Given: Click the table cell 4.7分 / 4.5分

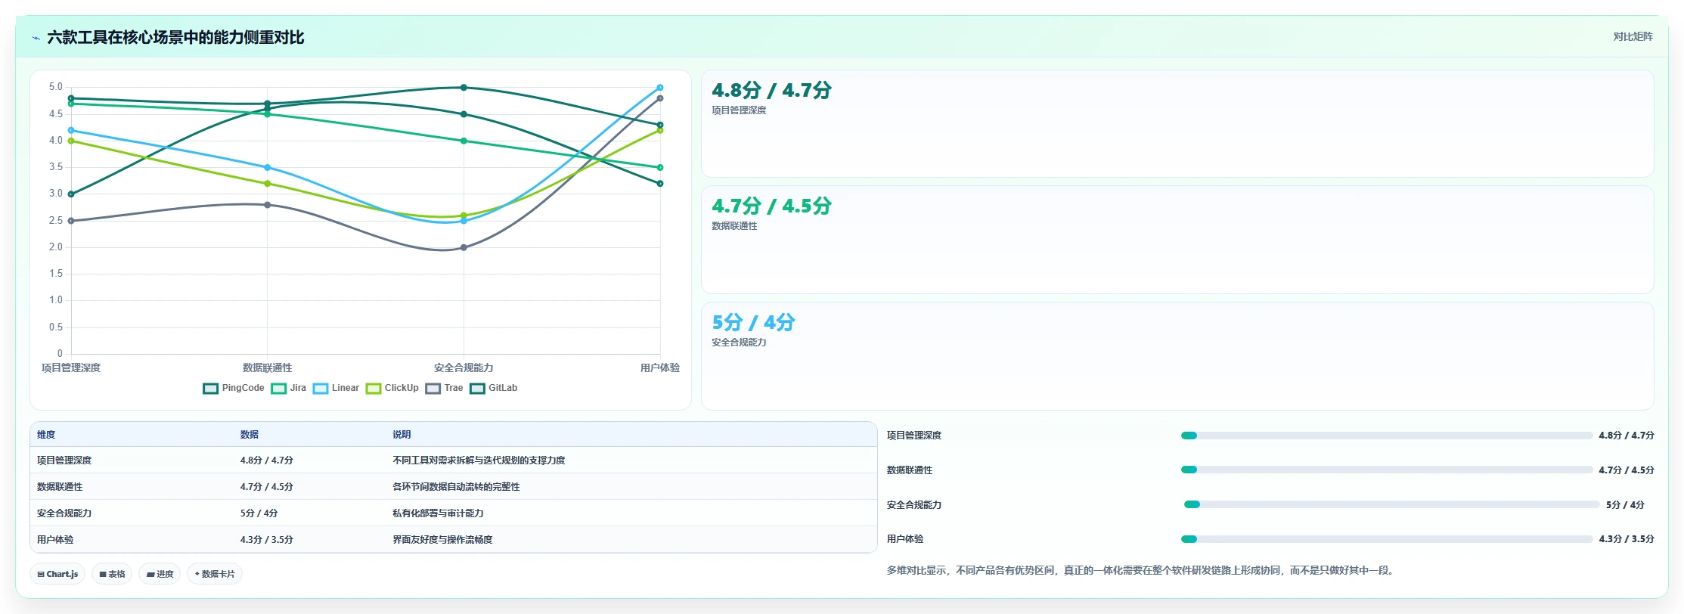Looking at the screenshot, I should tap(267, 487).
